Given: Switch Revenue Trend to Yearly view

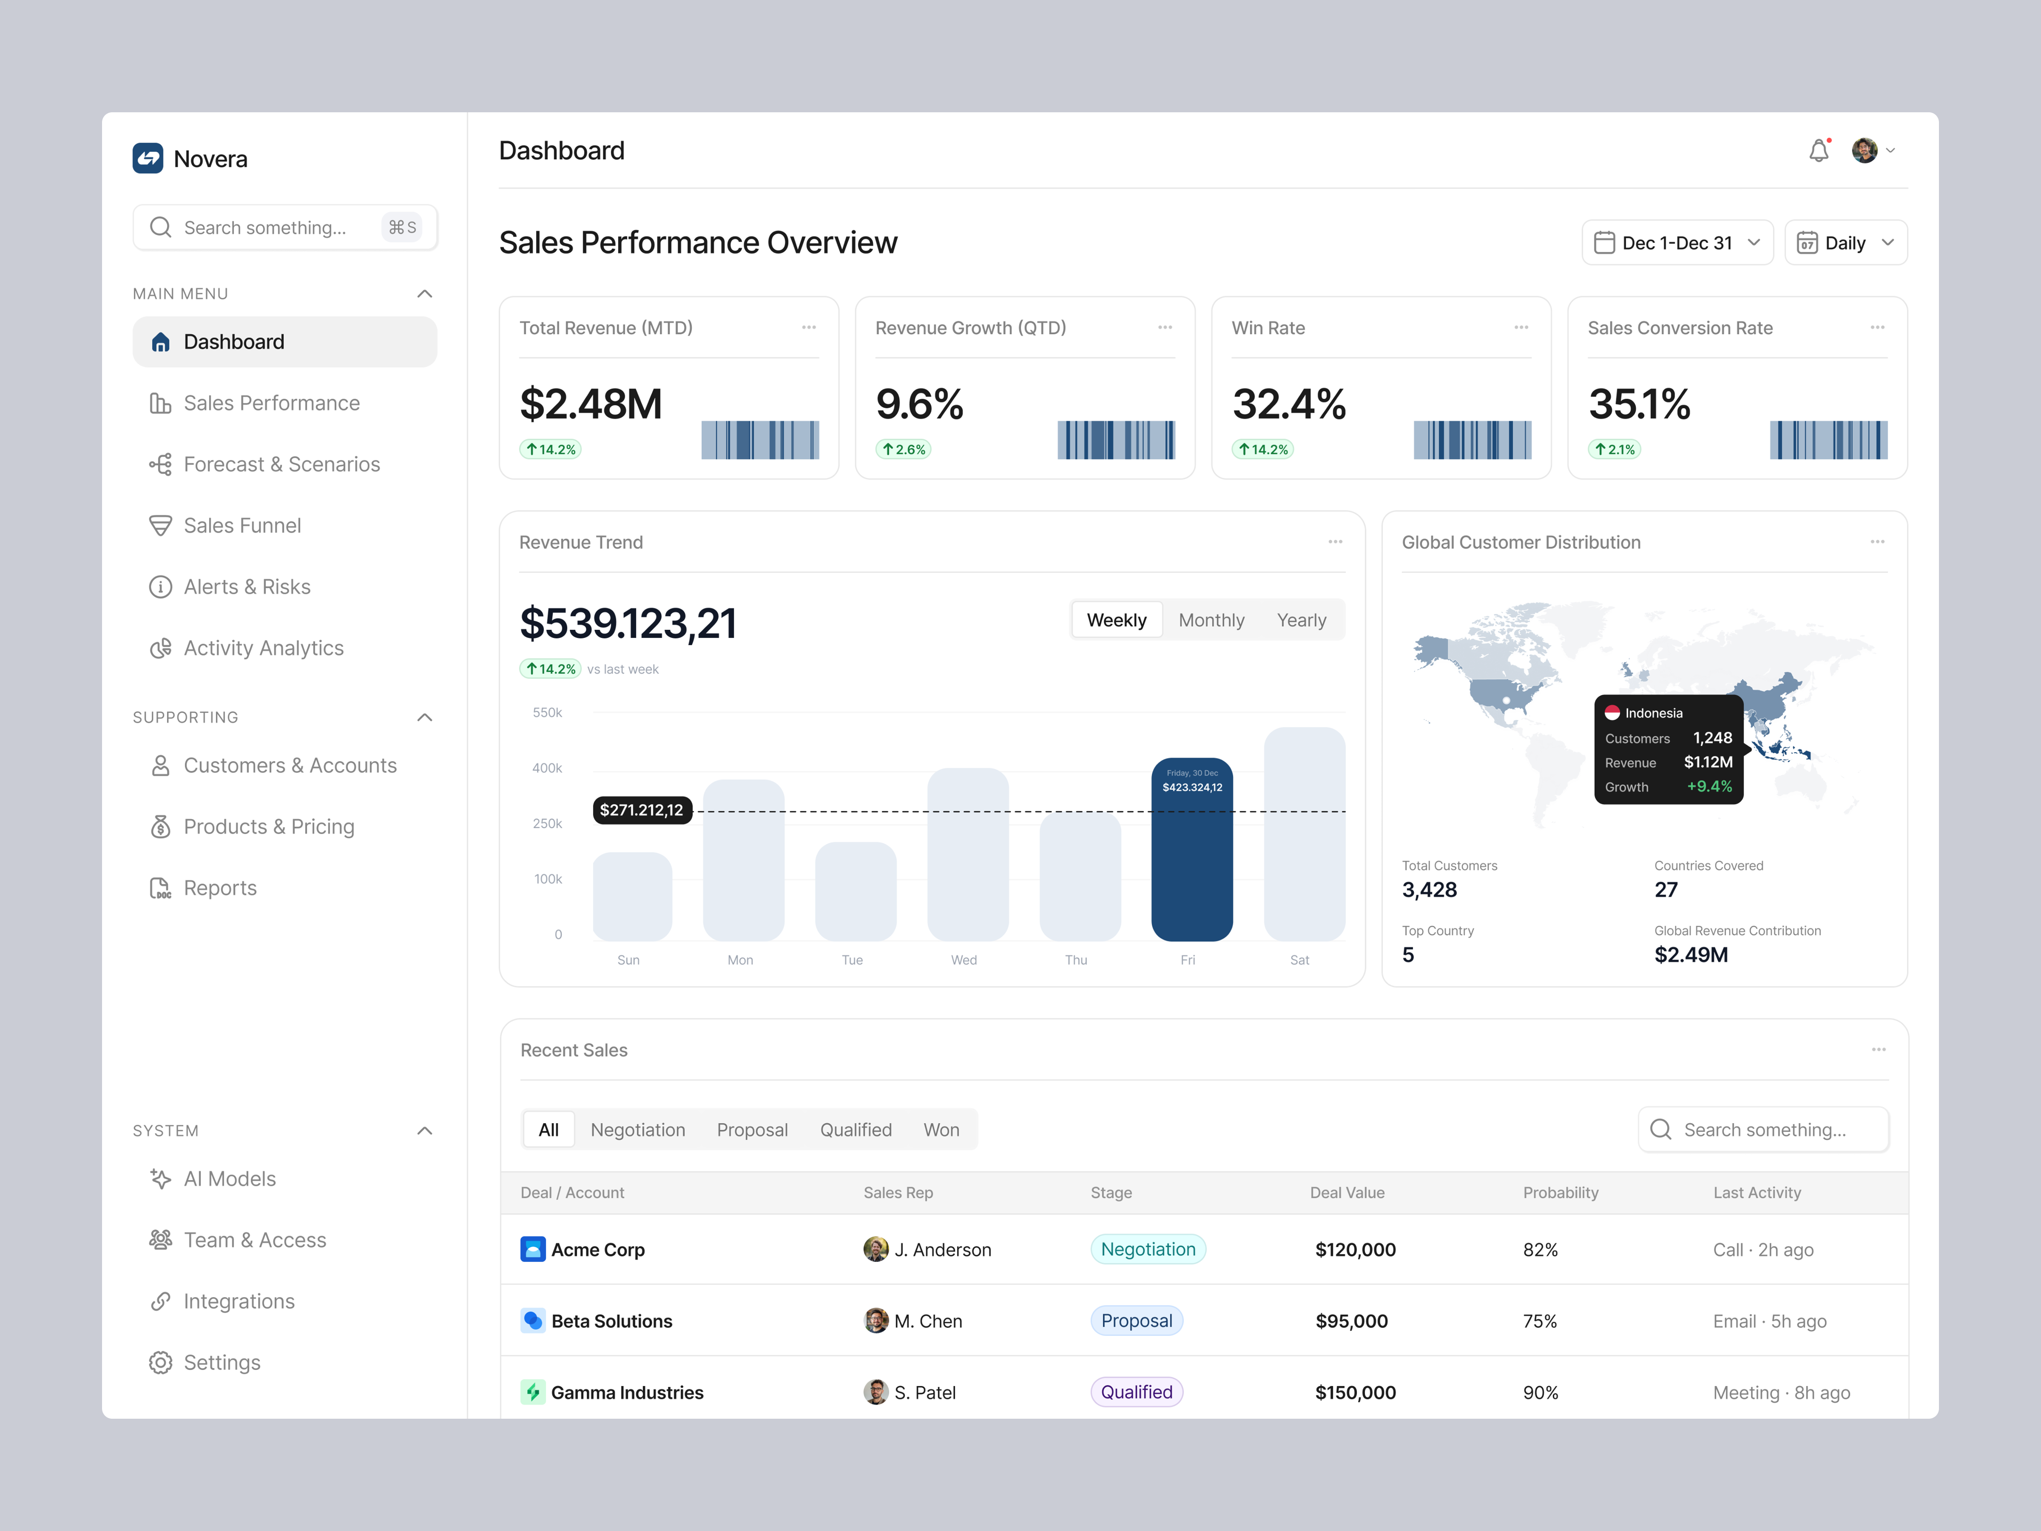Looking at the screenshot, I should coord(1302,619).
